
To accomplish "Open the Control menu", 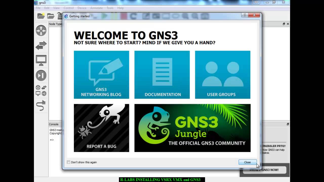I will pos(69,8).
